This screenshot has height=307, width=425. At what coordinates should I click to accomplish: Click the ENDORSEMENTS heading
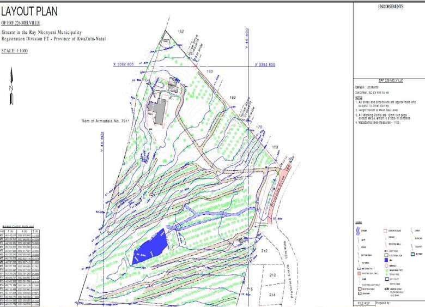(x=390, y=7)
